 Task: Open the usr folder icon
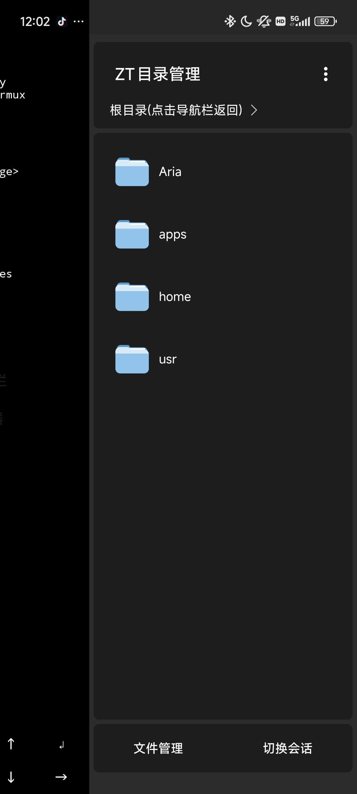coord(132,359)
